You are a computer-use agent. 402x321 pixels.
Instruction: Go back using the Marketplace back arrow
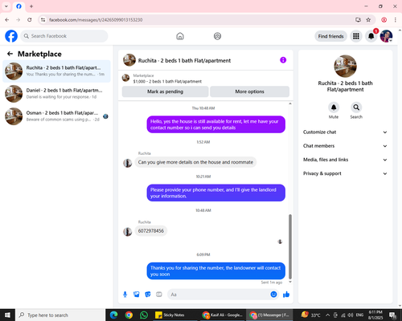(x=10, y=54)
